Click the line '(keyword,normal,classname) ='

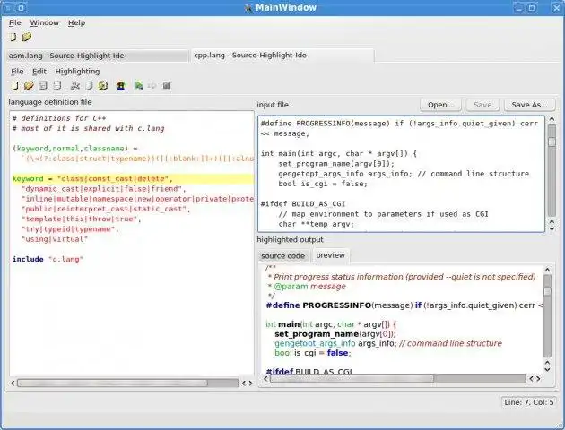click(x=75, y=149)
